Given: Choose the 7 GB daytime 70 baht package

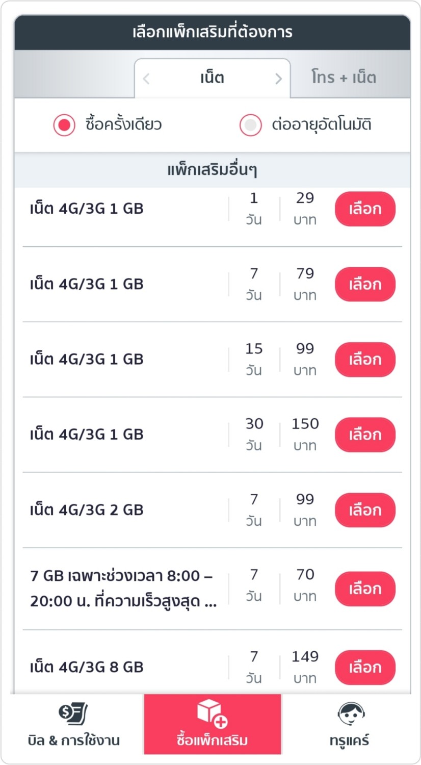Looking at the screenshot, I should pyautogui.click(x=365, y=589).
